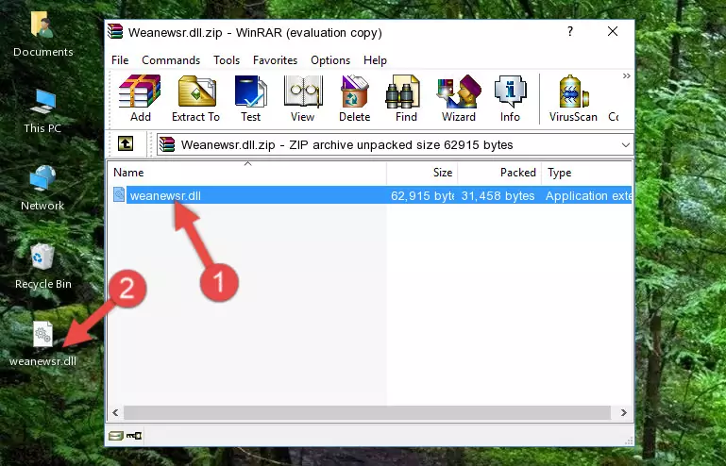Click the password key icon in status bar

point(134,436)
